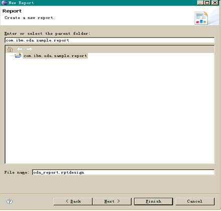The height and width of the screenshot is (211, 221).
Task: Select com.ibm.oda.sample.report tree item
Action: pyautogui.click(x=55, y=56)
